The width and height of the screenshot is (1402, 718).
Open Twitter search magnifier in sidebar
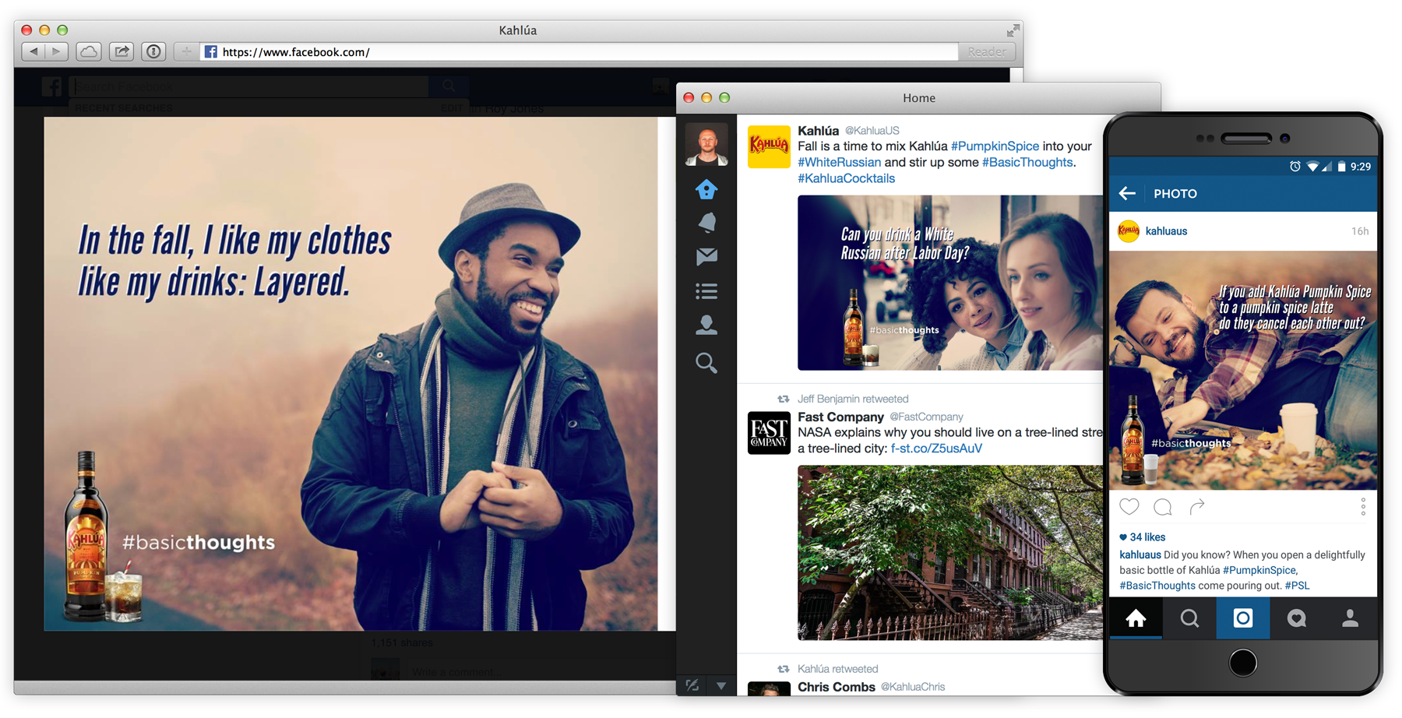(706, 363)
